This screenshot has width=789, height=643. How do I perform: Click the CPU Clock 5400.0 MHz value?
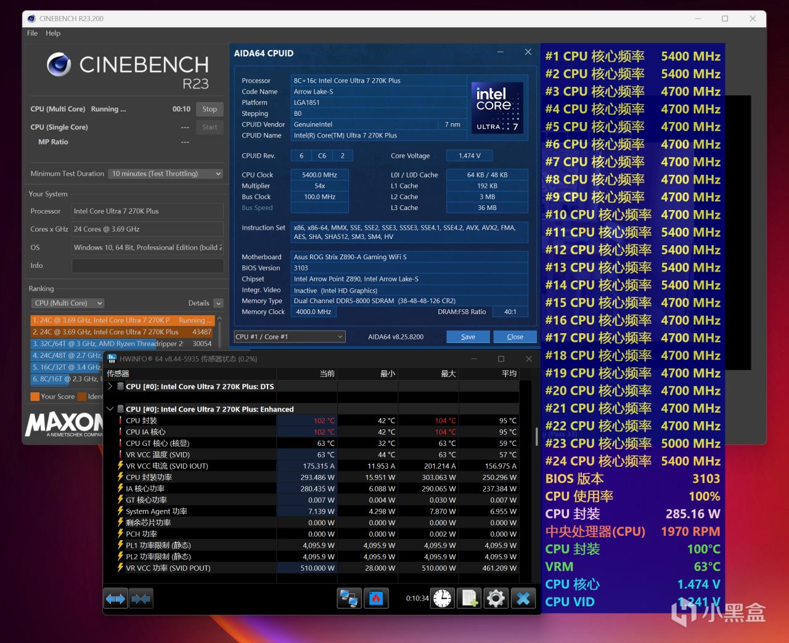(319, 175)
